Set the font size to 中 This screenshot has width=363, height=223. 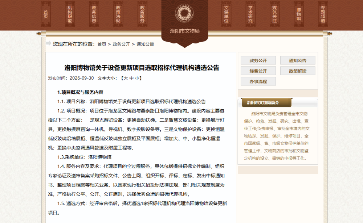(131, 78)
